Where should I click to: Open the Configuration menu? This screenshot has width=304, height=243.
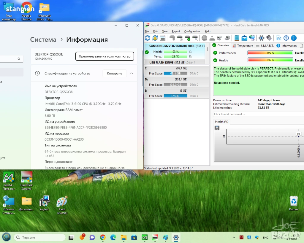tap(192, 31)
